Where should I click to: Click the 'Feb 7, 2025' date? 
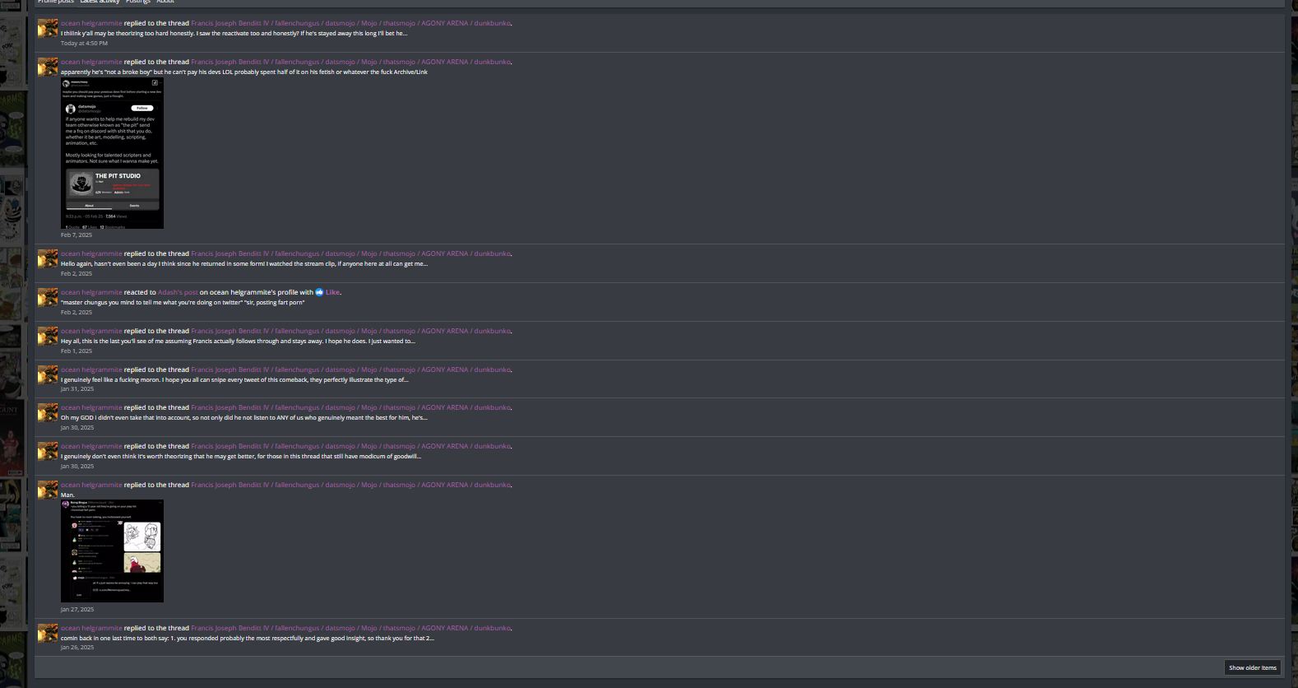[76, 235]
